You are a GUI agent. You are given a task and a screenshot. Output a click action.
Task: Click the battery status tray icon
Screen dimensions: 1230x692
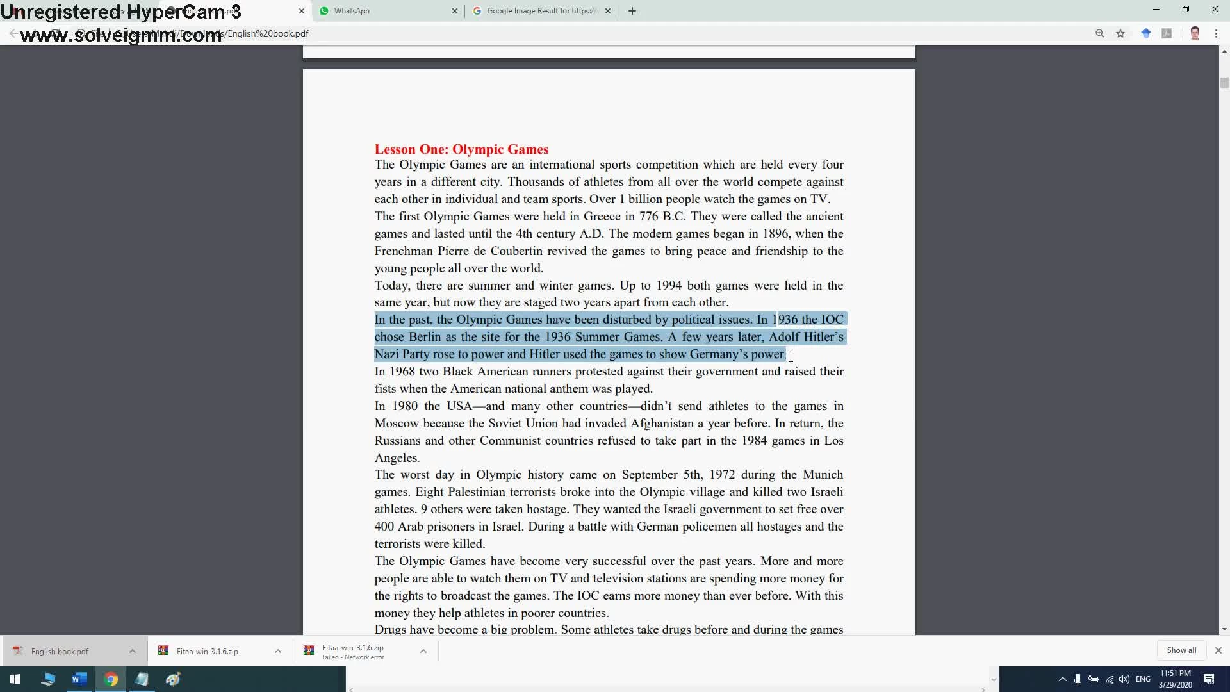tap(1094, 679)
